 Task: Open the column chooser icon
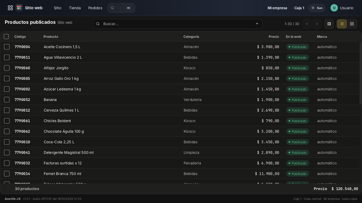[329, 24]
